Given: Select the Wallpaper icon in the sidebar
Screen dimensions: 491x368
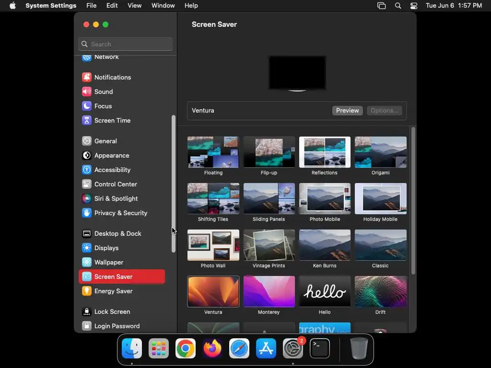Looking at the screenshot, I should (x=87, y=263).
